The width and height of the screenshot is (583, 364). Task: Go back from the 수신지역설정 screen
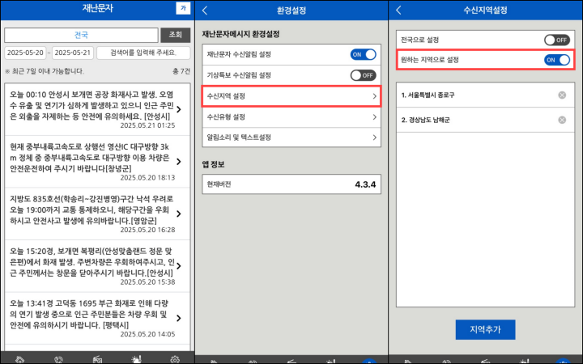point(399,10)
